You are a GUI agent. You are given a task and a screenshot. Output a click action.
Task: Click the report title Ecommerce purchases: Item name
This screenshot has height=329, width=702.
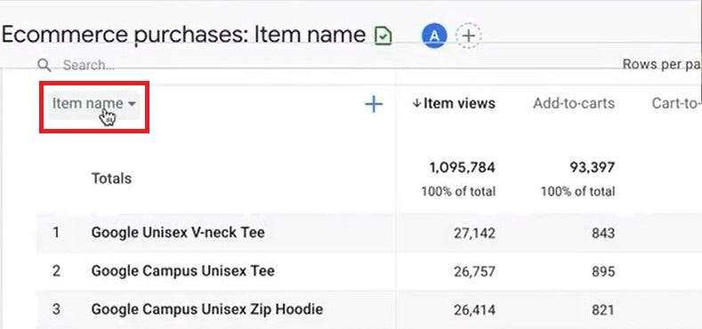pos(183,35)
